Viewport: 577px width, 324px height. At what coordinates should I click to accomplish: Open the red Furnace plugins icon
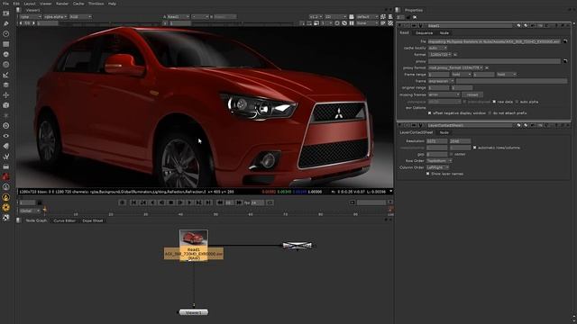[6, 176]
